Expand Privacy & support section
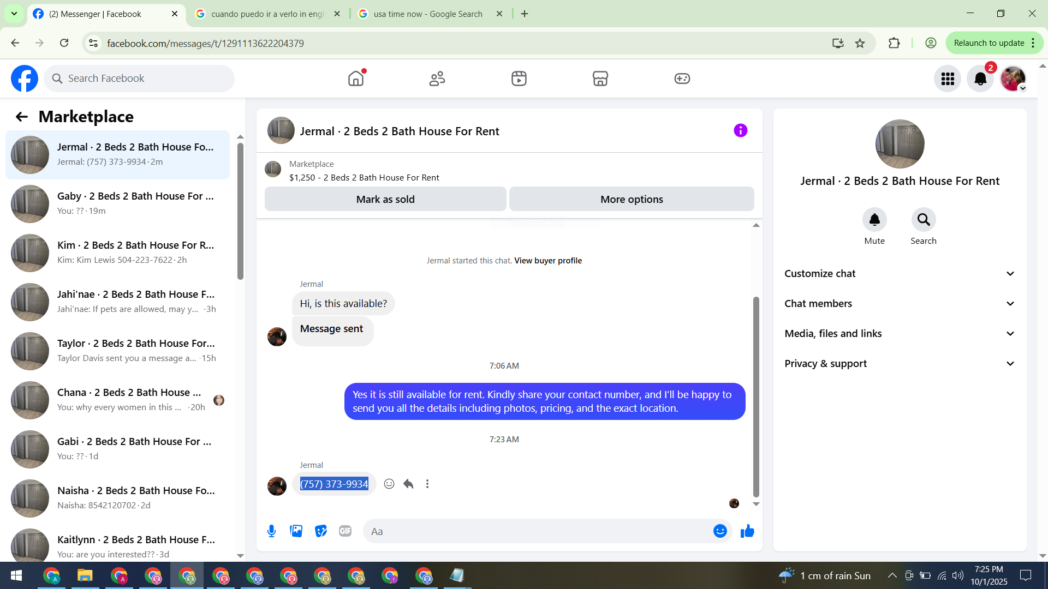Viewport: 1048px width, 589px height. pyautogui.click(x=900, y=364)
